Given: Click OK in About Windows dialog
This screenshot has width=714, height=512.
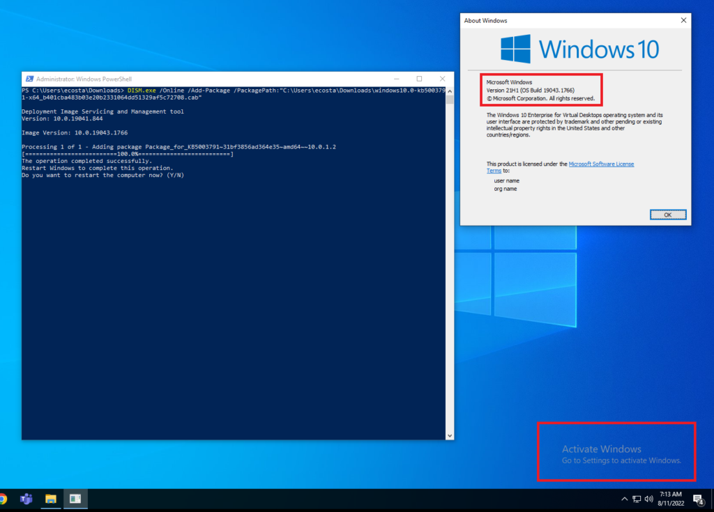Looking at the screenshot, I should point(667,215).
